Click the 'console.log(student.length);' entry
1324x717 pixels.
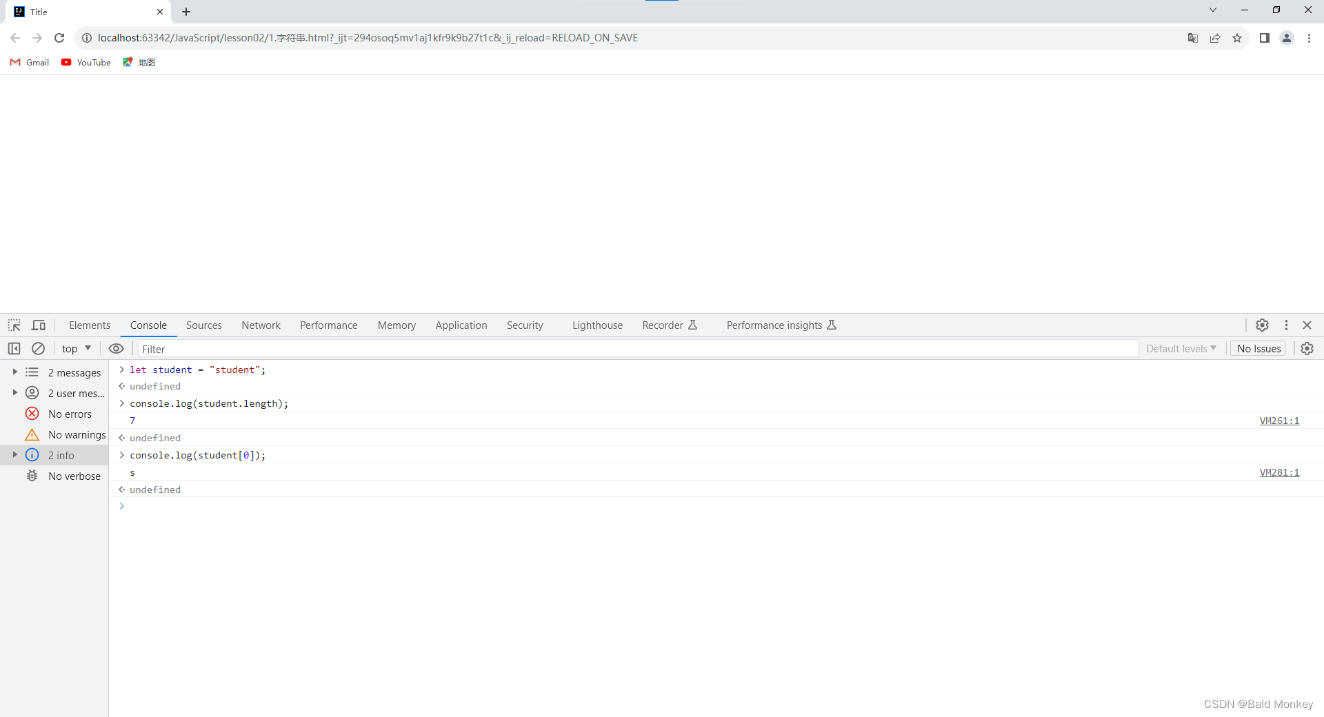pyautogui.click(x=209, y=403)
